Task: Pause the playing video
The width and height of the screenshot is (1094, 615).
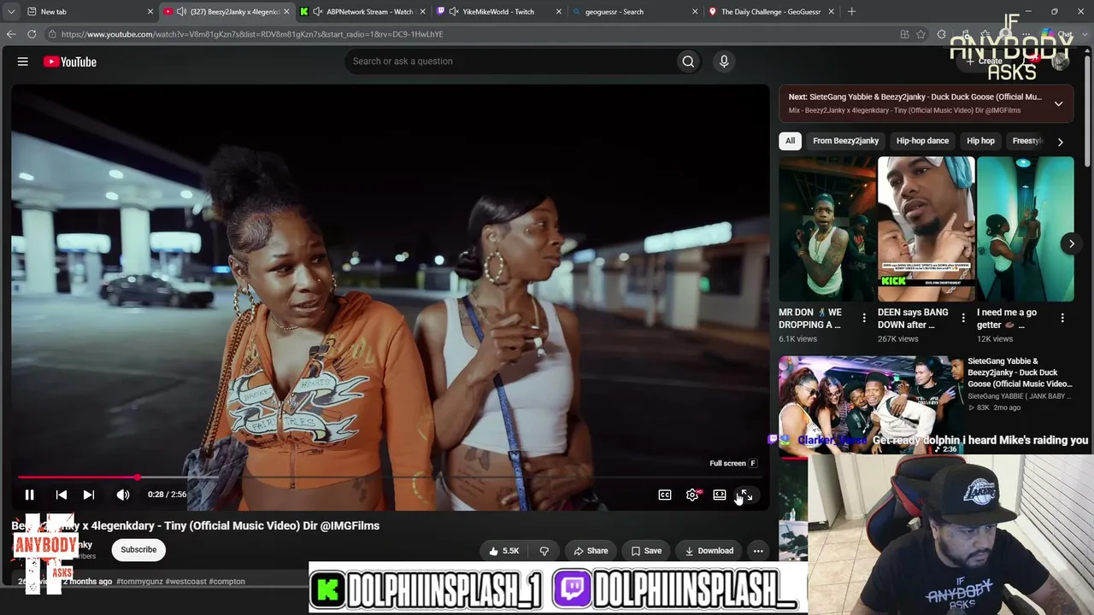Action: [29, 495]
